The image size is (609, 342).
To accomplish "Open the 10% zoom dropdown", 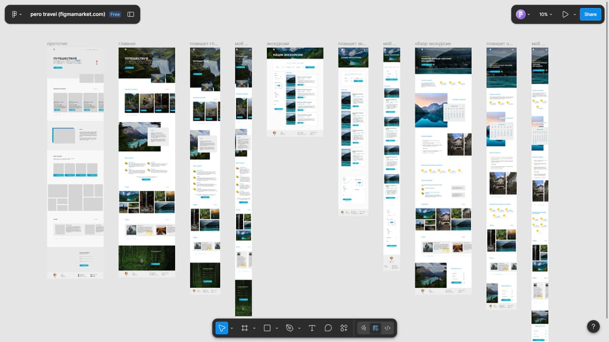I will 546,14.
